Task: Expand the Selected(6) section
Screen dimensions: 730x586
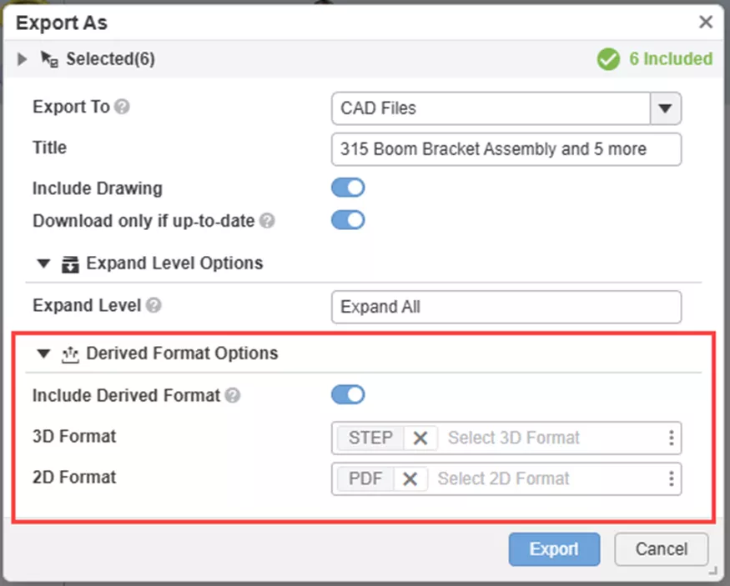Action: click(x=21, y=58)
